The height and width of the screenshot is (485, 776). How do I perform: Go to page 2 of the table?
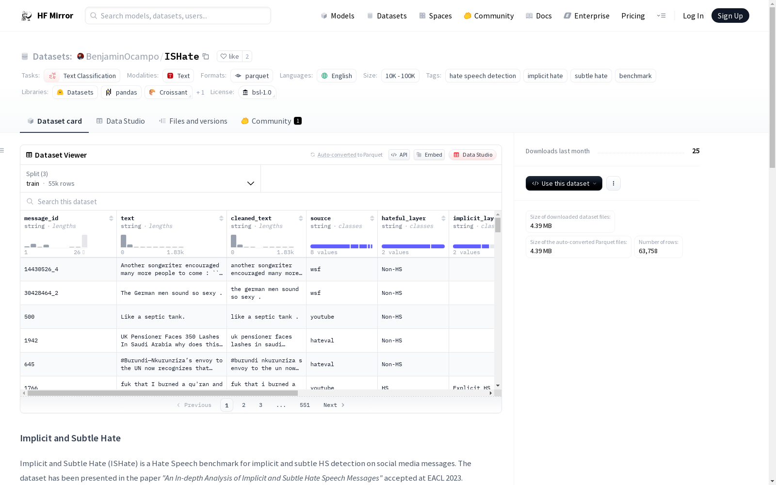click(x=243, y=405)
